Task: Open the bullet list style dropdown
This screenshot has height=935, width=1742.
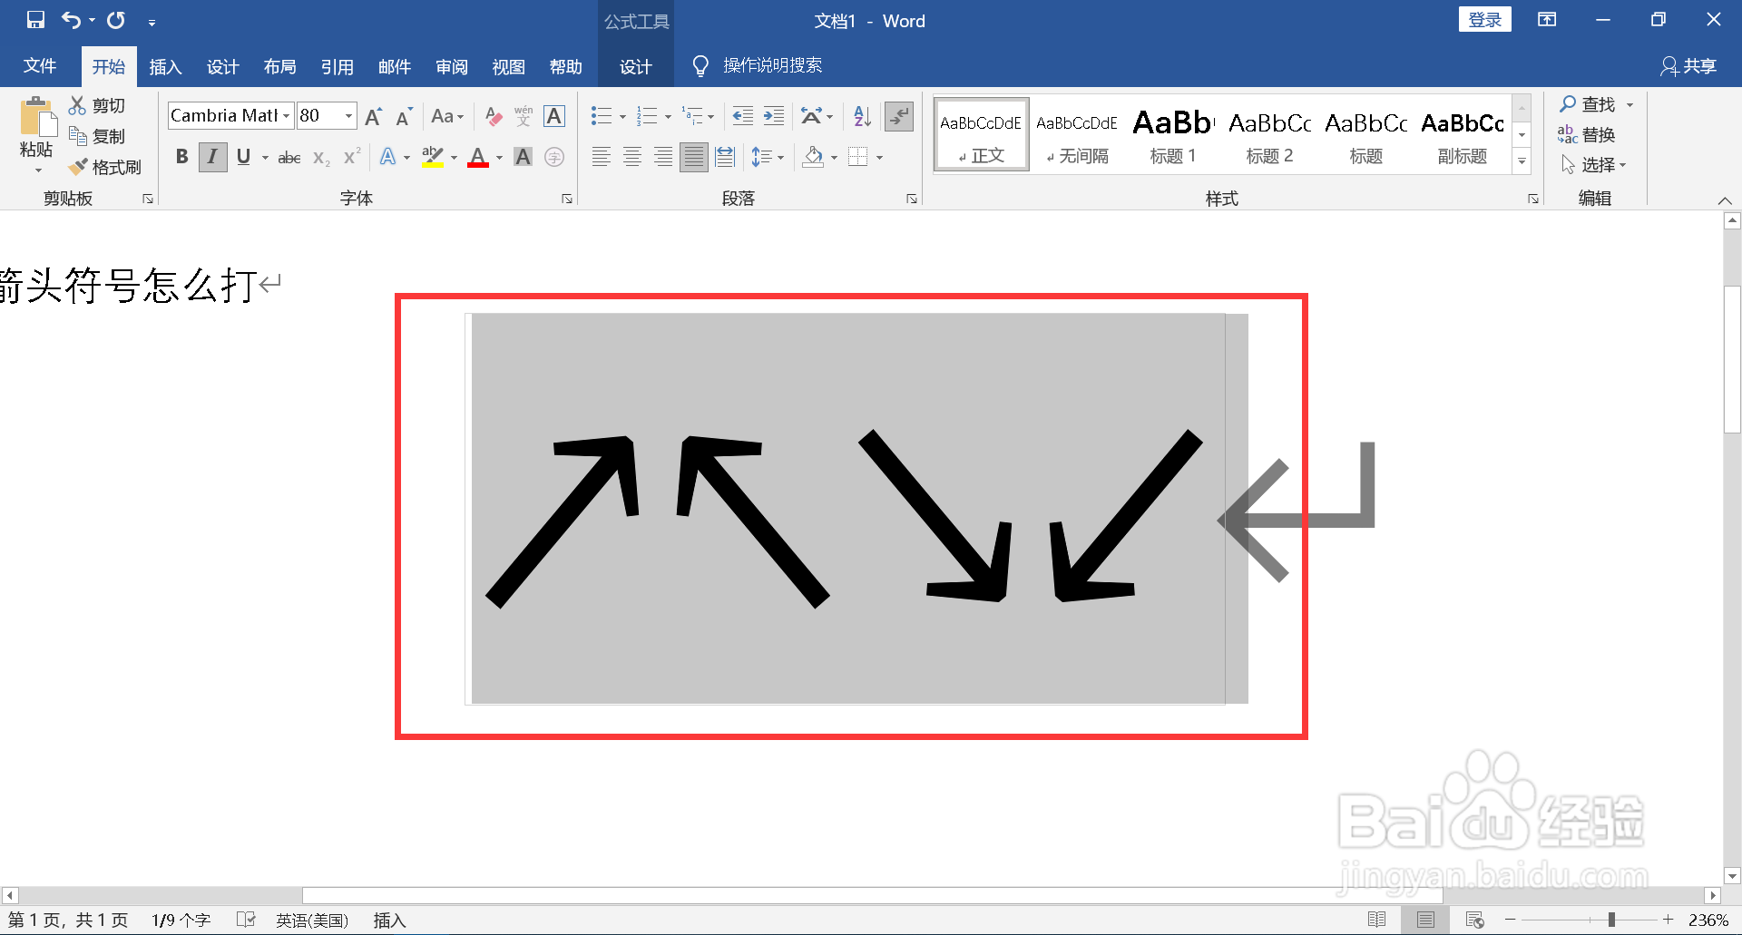Action: coord(622,116)
